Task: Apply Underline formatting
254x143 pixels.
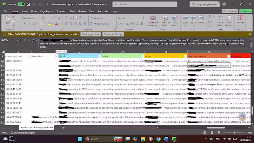Action: 34,24
